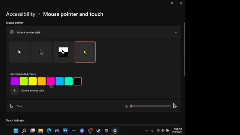
Task: Open Task View from taskbar
Action: (33, 130)
